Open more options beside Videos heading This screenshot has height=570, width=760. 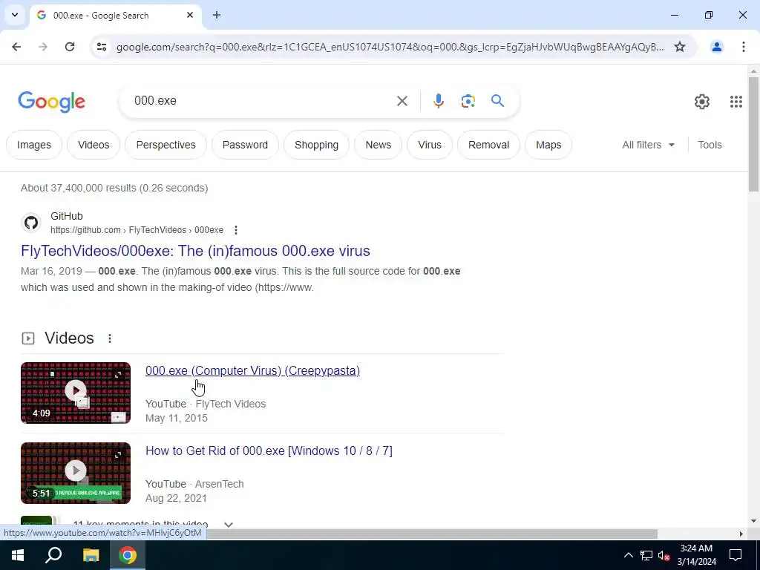(x=110, y=338)
